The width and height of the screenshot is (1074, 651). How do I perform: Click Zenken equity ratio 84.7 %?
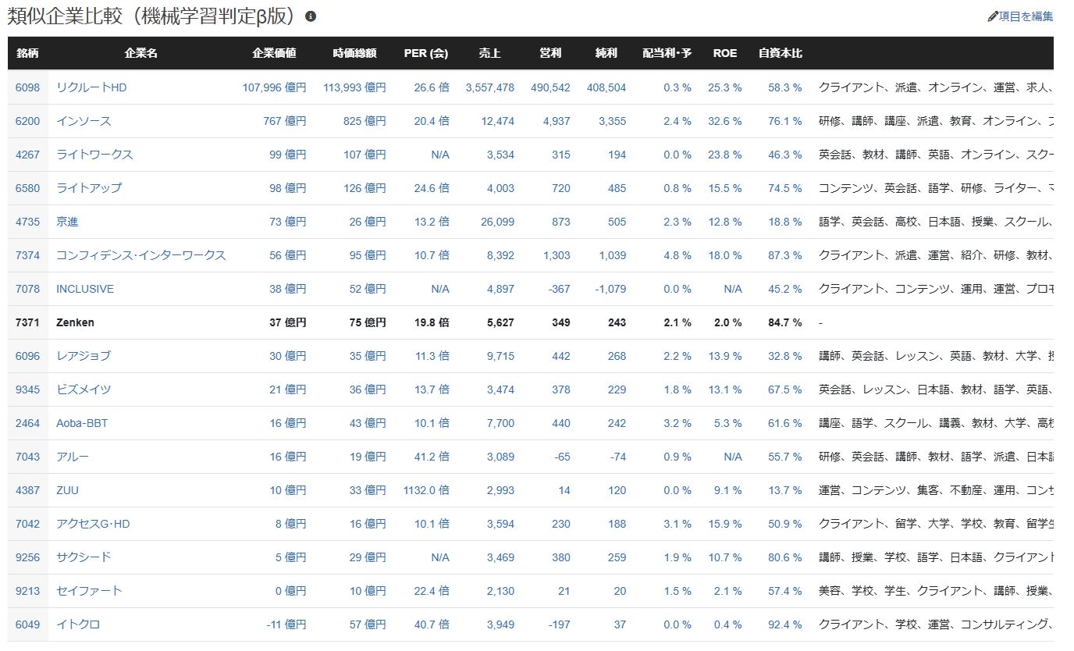(x=785, y=322)
